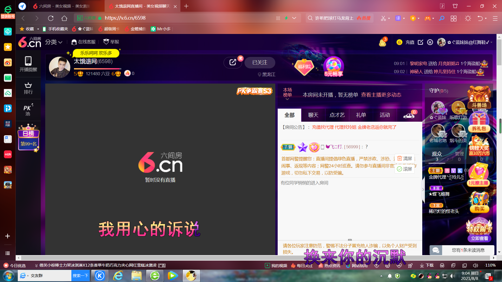The image size is (502, 282).
Task: Open the 拆礼包 gift icon
Action: pos(479,122)
